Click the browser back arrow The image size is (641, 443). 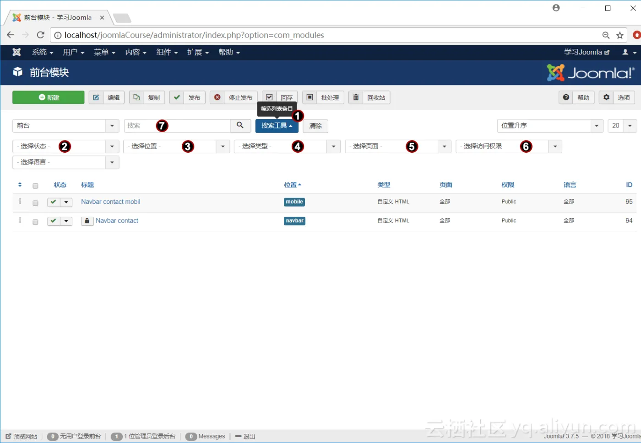point(10,35)
